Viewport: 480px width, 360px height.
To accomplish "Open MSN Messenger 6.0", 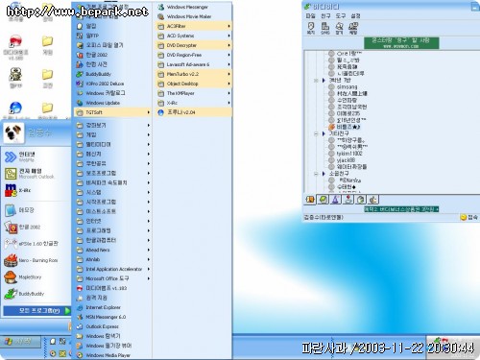I will pos(112,317).
